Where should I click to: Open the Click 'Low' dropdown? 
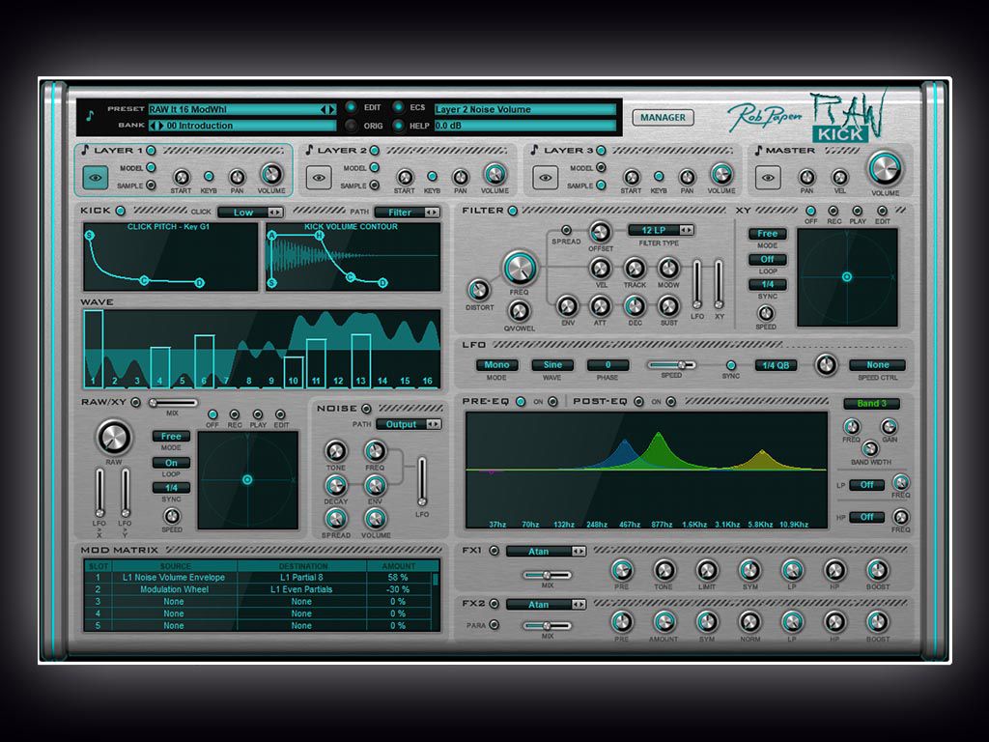pyautogui.click(x=250, y=213)
